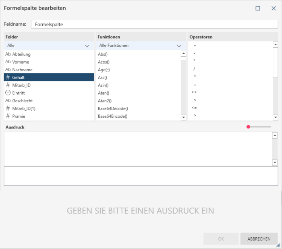Click the text-type icon beside Abteilung
The height and width of the screenshot is (249, 282).
click(x=8, y=54)
